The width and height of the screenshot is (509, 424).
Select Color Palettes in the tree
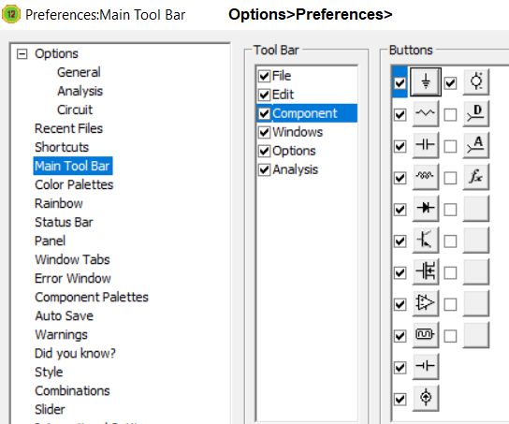[x=74, y=184]
